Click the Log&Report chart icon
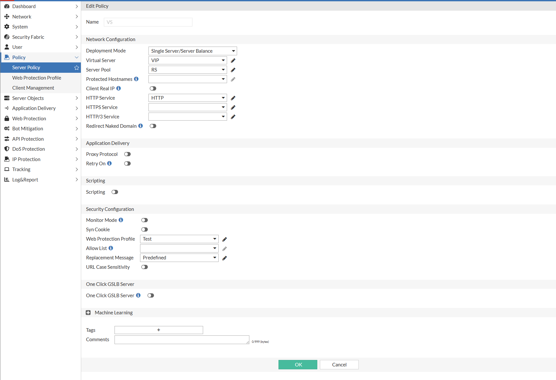Image resolution: width=556 pixels, height=380 pixels. [x=7, y=179]
